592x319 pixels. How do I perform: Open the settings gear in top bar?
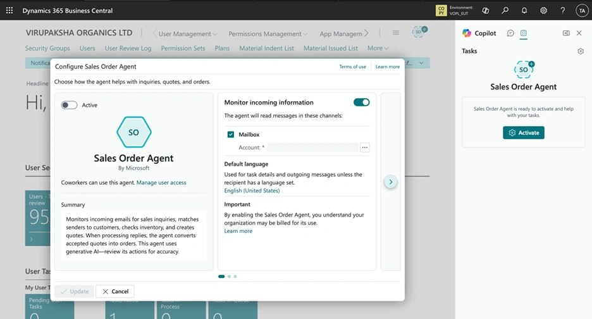tap(543, 11)
